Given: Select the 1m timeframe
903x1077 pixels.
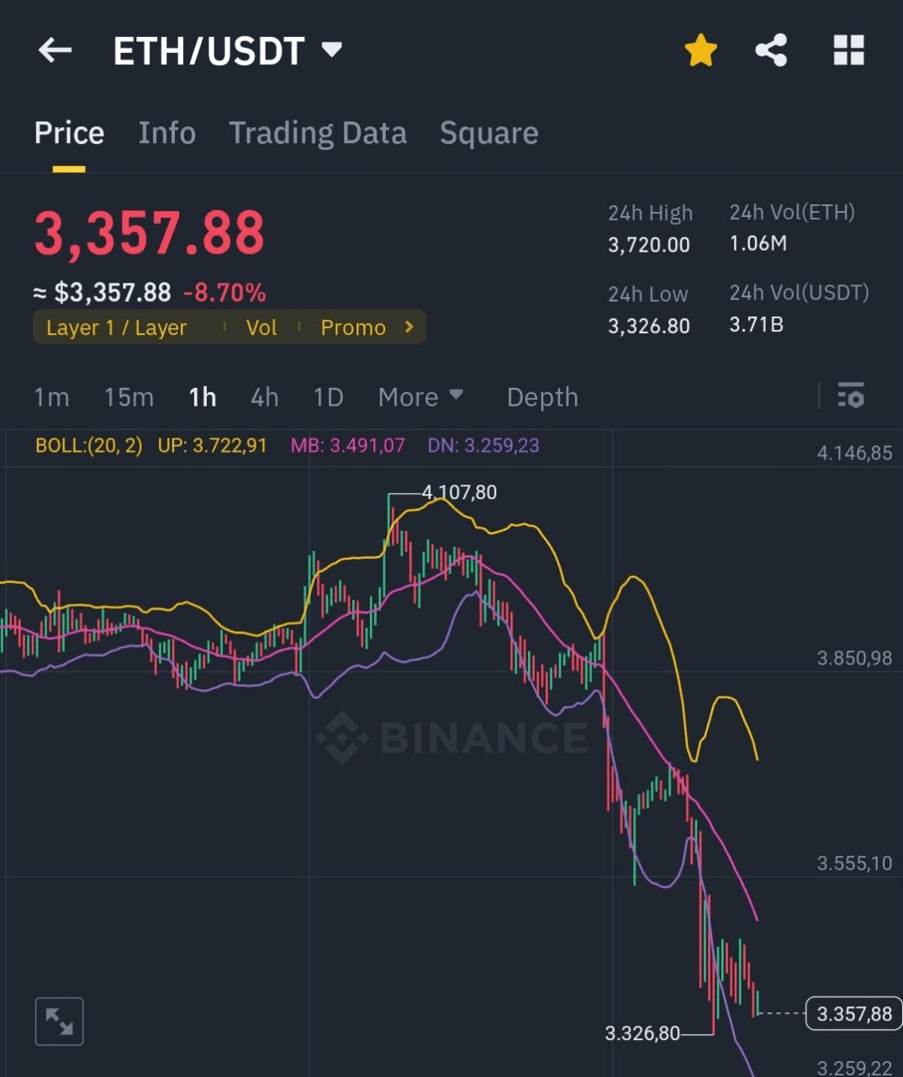Looking at the screenshot, I should (x=51, y=396).
